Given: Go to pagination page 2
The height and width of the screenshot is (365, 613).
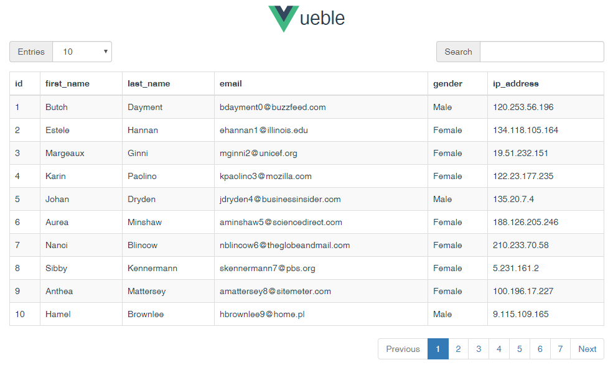Looking at the screenshot, I should [458, 349].
